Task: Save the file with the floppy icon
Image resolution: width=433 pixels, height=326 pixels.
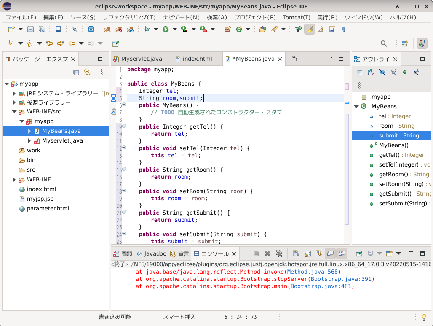Action: click(30, 29)
